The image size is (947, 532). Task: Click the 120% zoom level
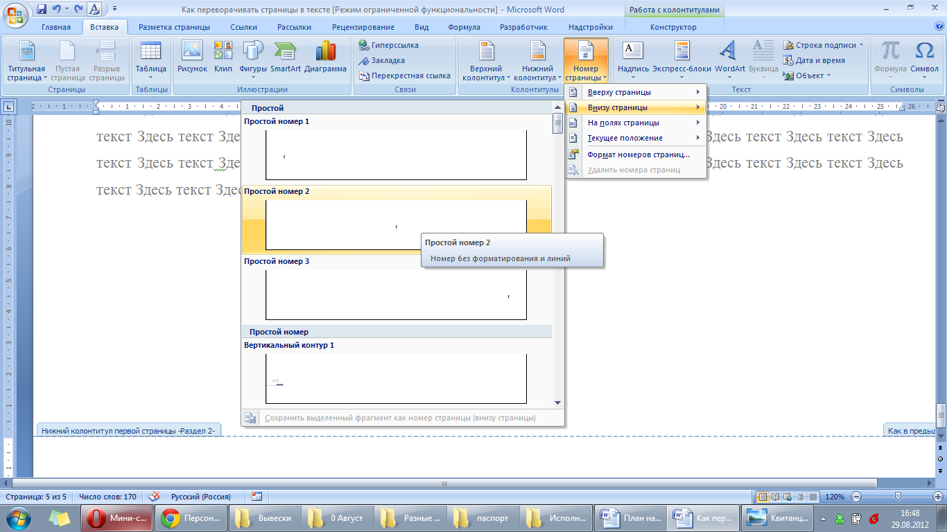tap(835, 497)
